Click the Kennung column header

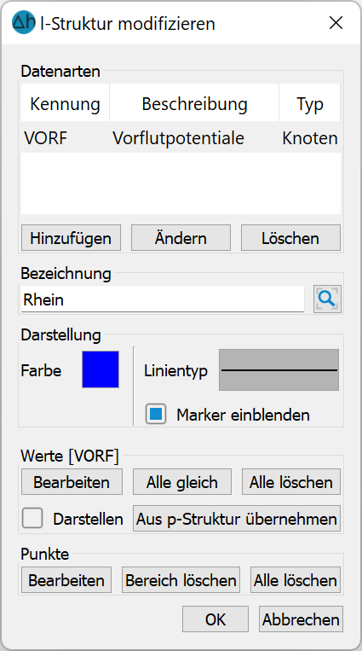[65, 104]
